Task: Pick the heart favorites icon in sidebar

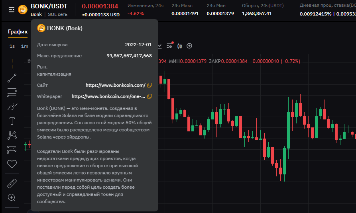Action: 12,164
